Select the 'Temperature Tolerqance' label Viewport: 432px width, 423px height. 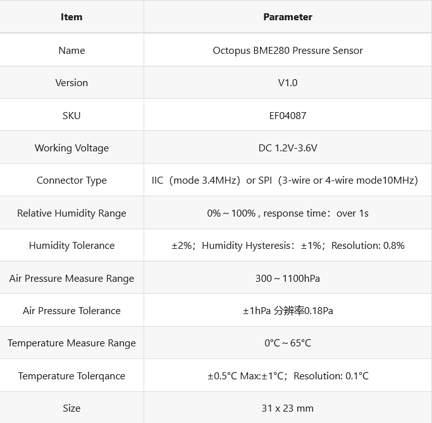(71, 376)
